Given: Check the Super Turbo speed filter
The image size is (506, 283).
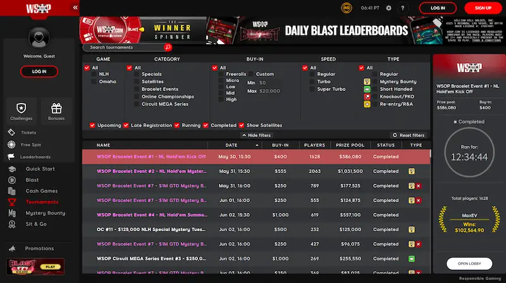Looking at the screenshot, I should click(x=312, y=89).
